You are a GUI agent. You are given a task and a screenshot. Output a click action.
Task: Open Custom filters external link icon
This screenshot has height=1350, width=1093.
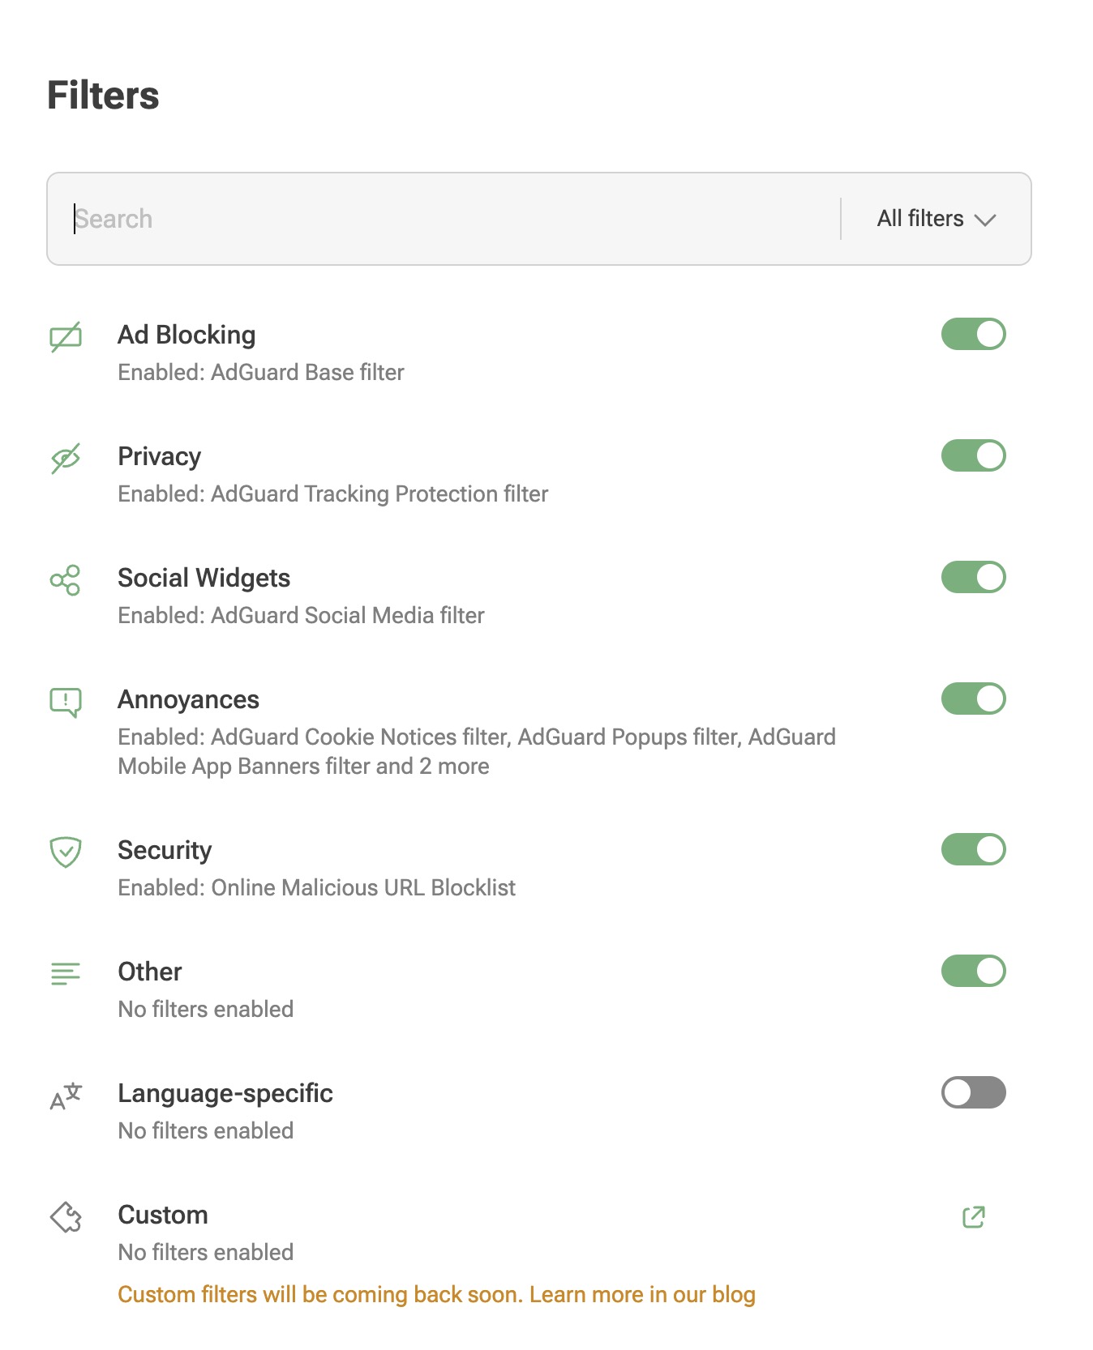(974, 1216)
